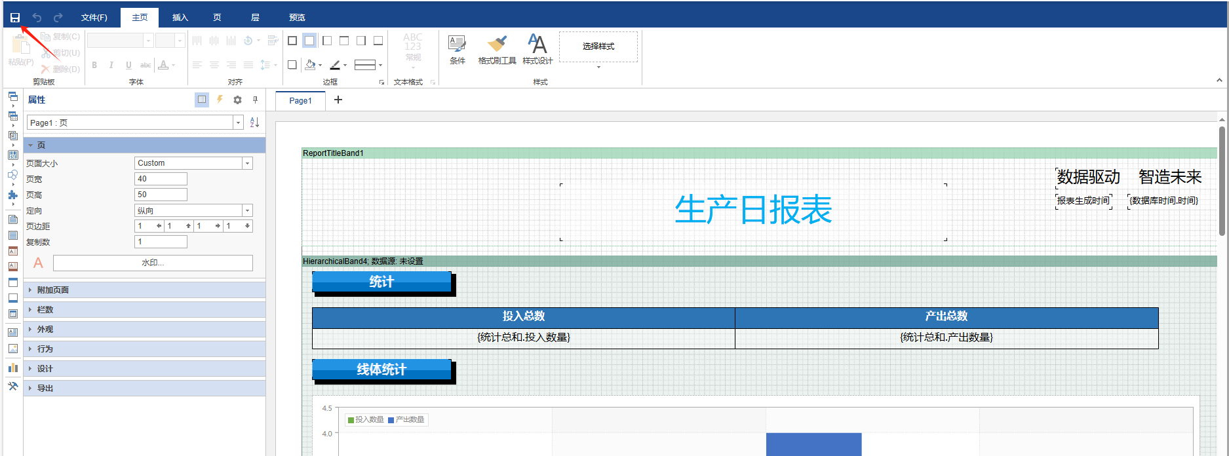Click the 页宽 page width input field

[161, 179]
